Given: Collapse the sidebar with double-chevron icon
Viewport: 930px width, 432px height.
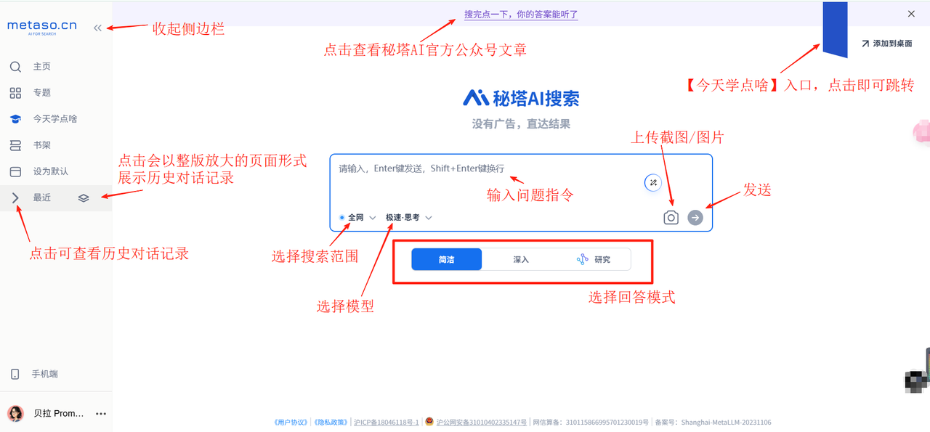Looking at the screenshot, I should pos(98,28).
